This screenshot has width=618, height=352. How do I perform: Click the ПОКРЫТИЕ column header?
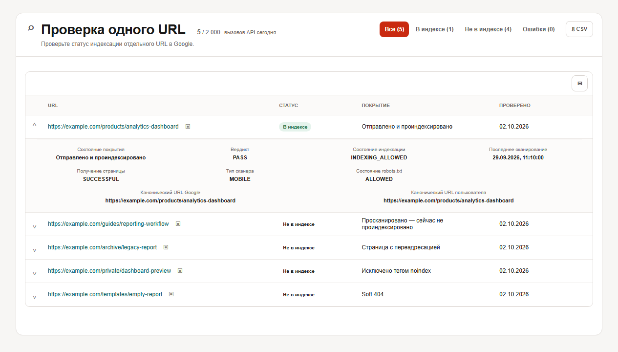point(376,106)
